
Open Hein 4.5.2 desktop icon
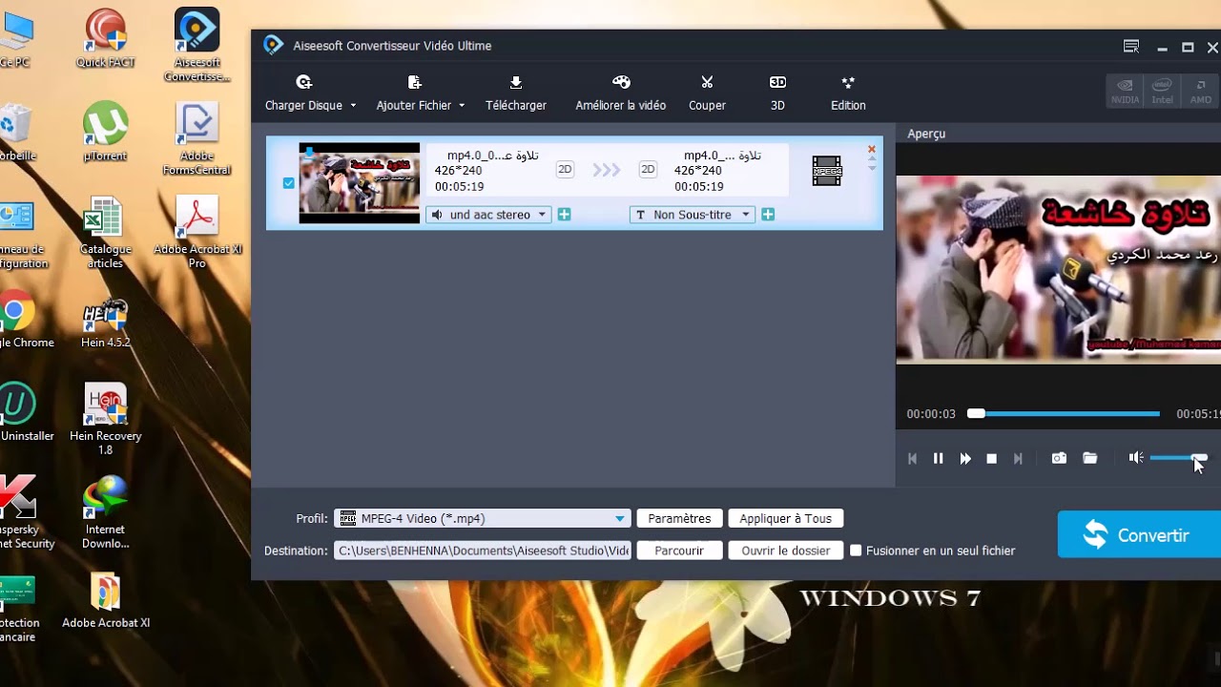(105, 323)
